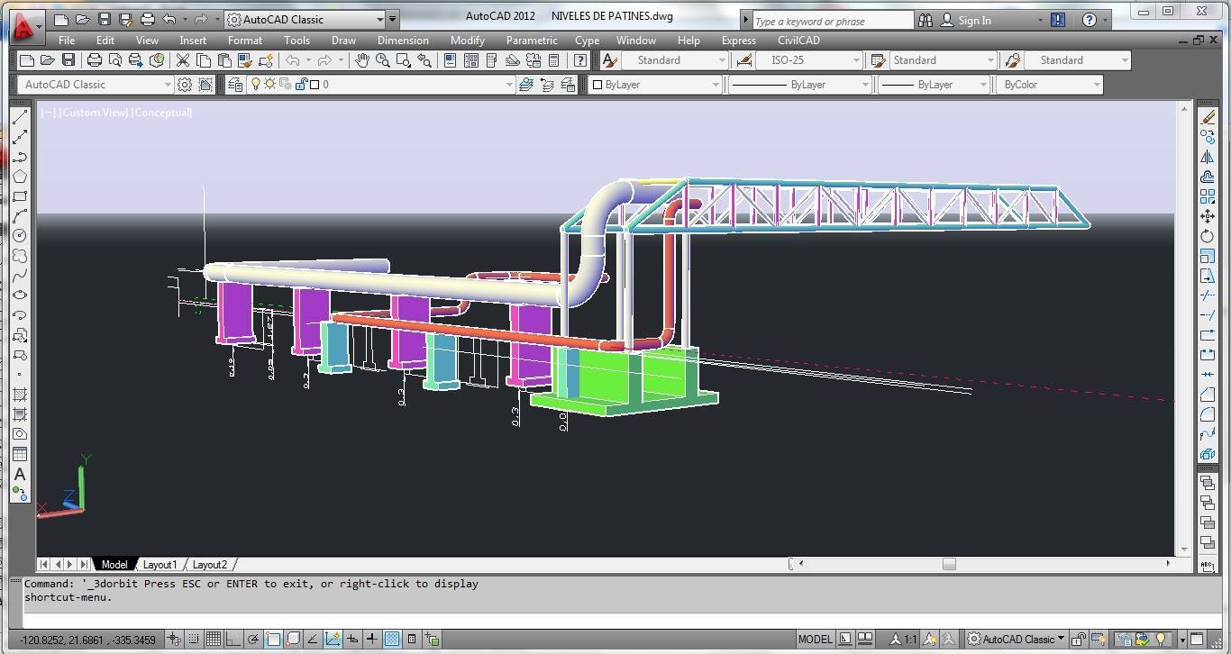Select the Polygon draw tool
The image size is (1231, 654).
[20, 177]
